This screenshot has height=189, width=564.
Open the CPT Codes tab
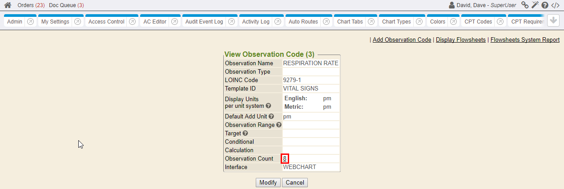click(478, 22)
